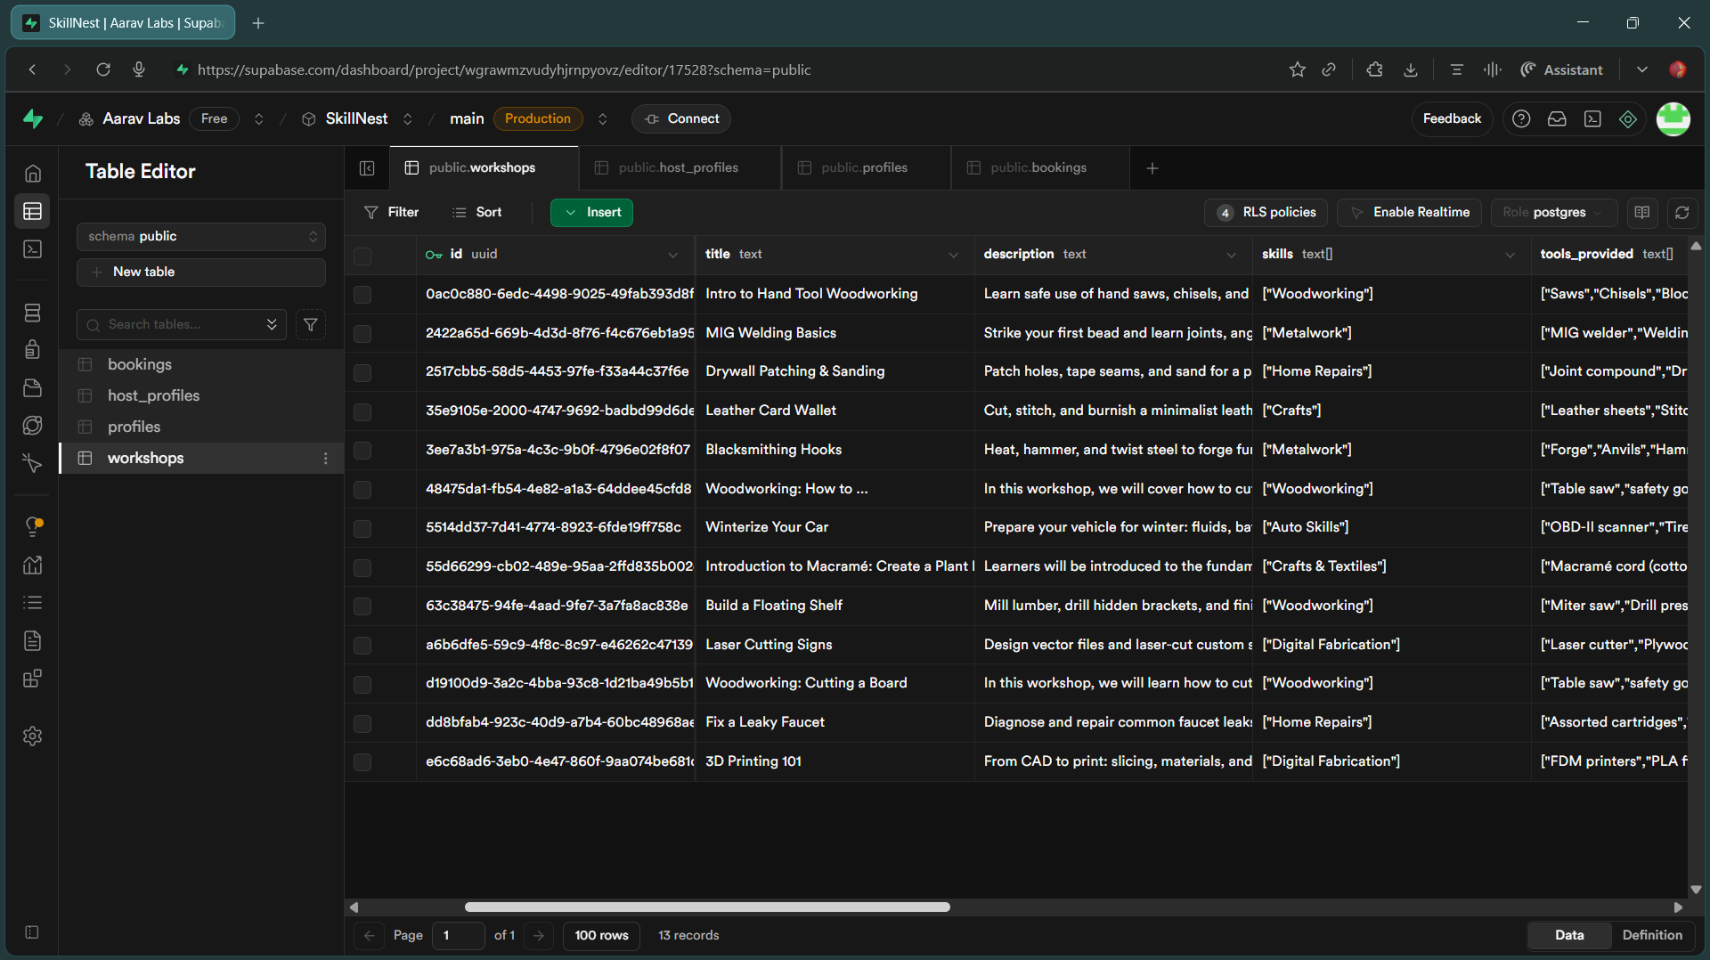Switch to the Definition view tab
The image size is (1710, 960).
click(x=1652, y=935)
